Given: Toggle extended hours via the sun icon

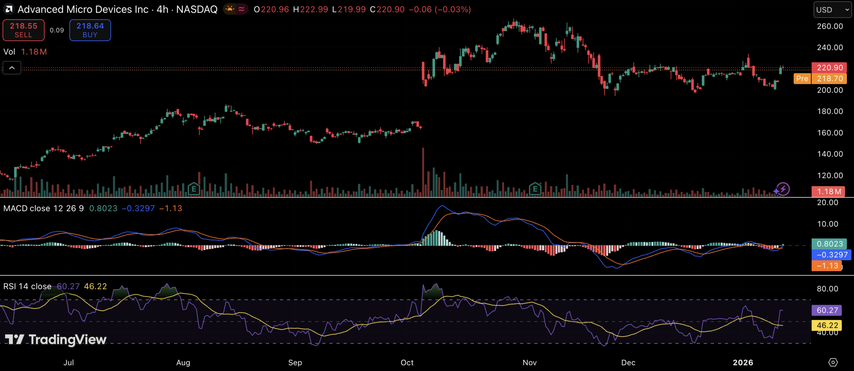Looking at the screenshot, I should coord(230,9).
